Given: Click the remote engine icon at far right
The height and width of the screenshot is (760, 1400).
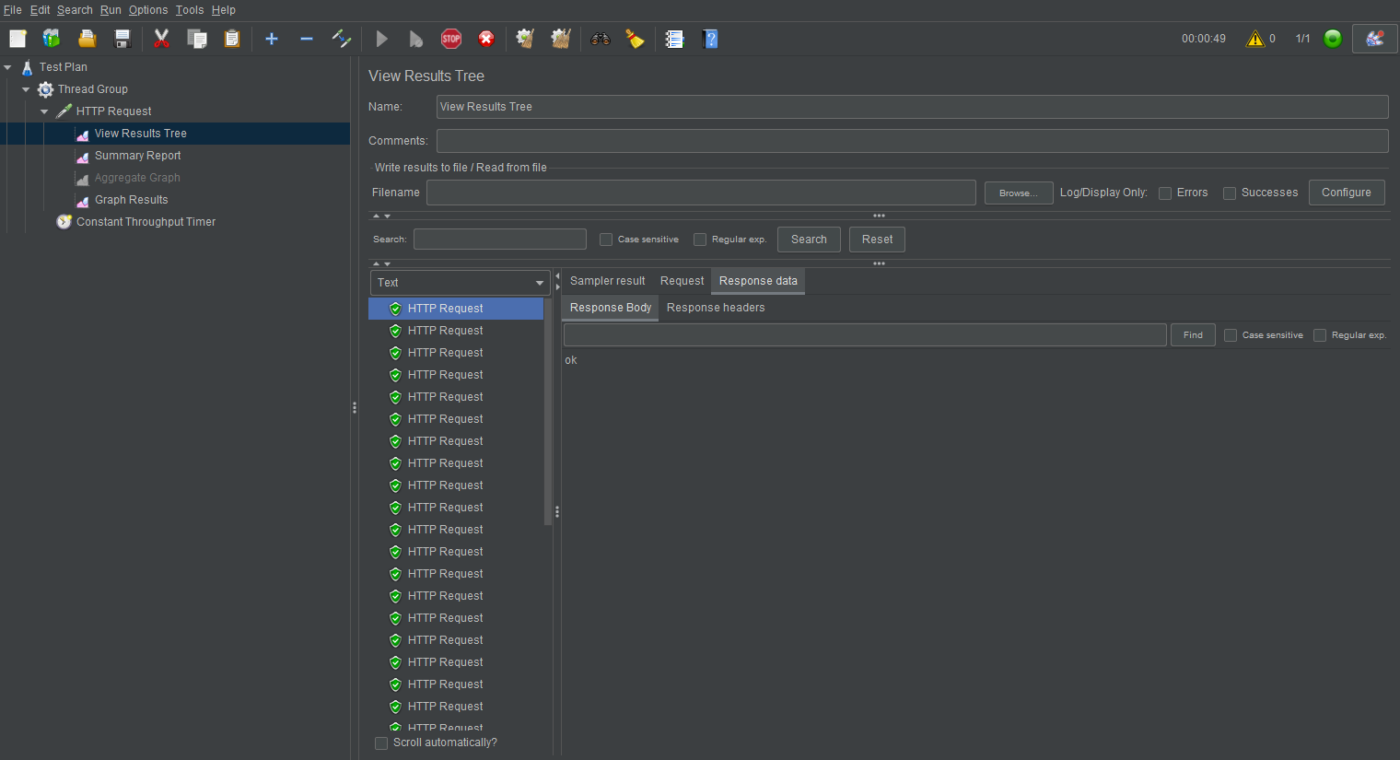Looking at the screenshot, I should pyautogui.click(x=1375, y=39).
